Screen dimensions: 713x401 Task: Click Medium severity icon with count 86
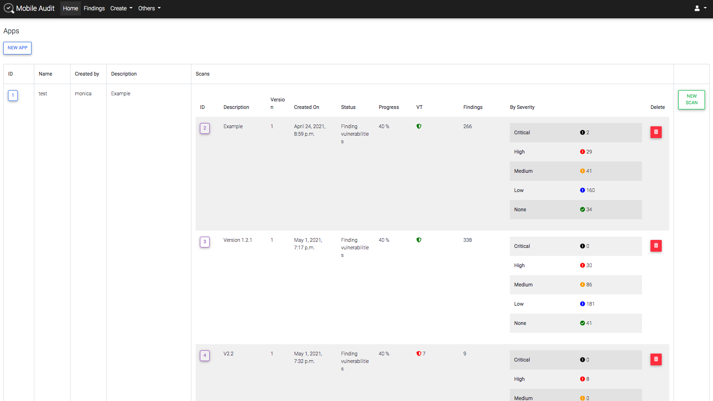coord(582,285)
